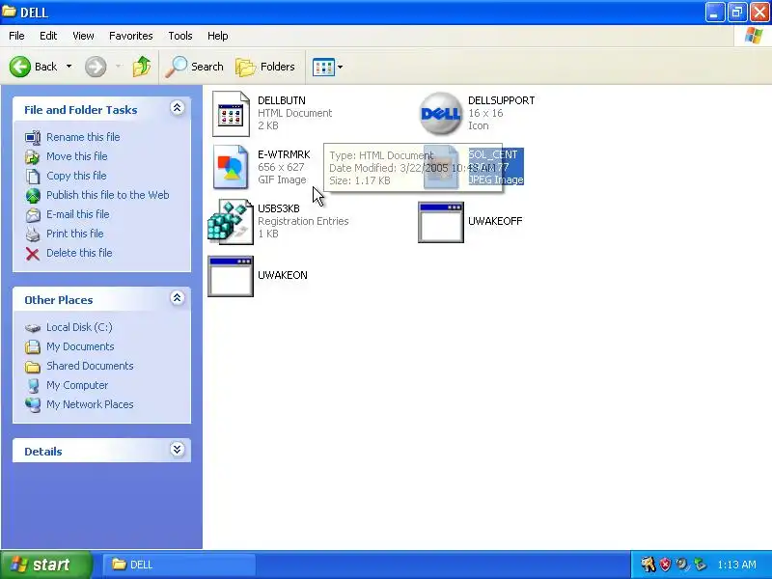The image size is (772, 579).
Task: Click the DELLBUTN file name
Action: tap(282, 100)
